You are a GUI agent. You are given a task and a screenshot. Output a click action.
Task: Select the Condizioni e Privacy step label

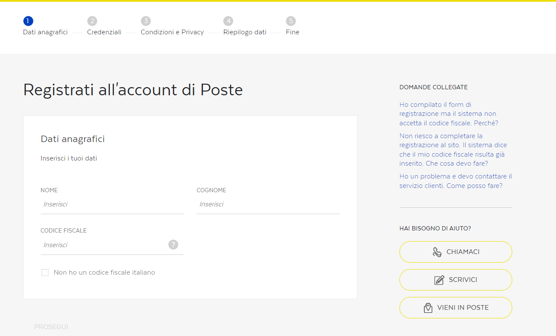[172, 32]
